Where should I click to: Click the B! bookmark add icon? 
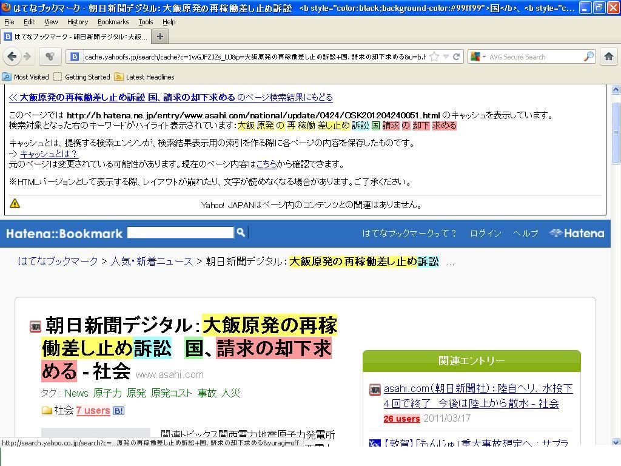118,411
